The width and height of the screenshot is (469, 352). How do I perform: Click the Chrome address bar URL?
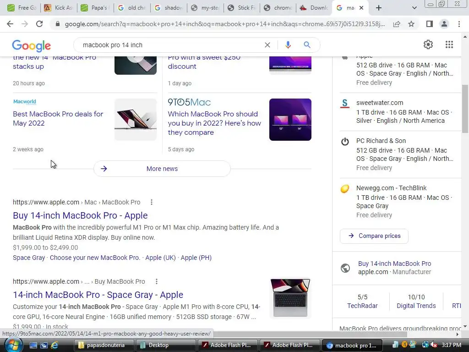click(x=224, y=24)
